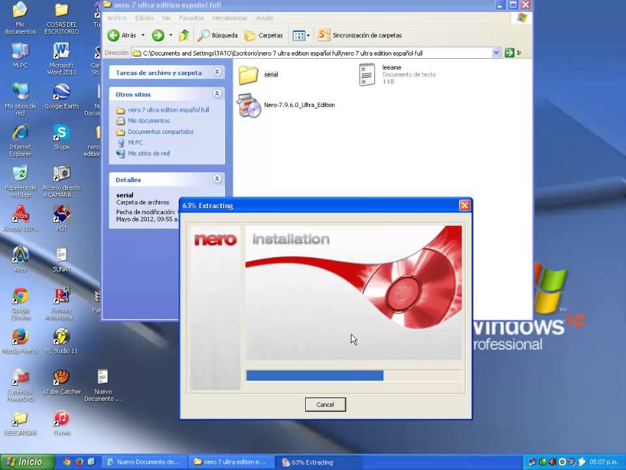The width and height of the screenshot is (626, 470).
Task: Click the Mis documentos link in Otros sitios
Action: [x=149, y=121]
